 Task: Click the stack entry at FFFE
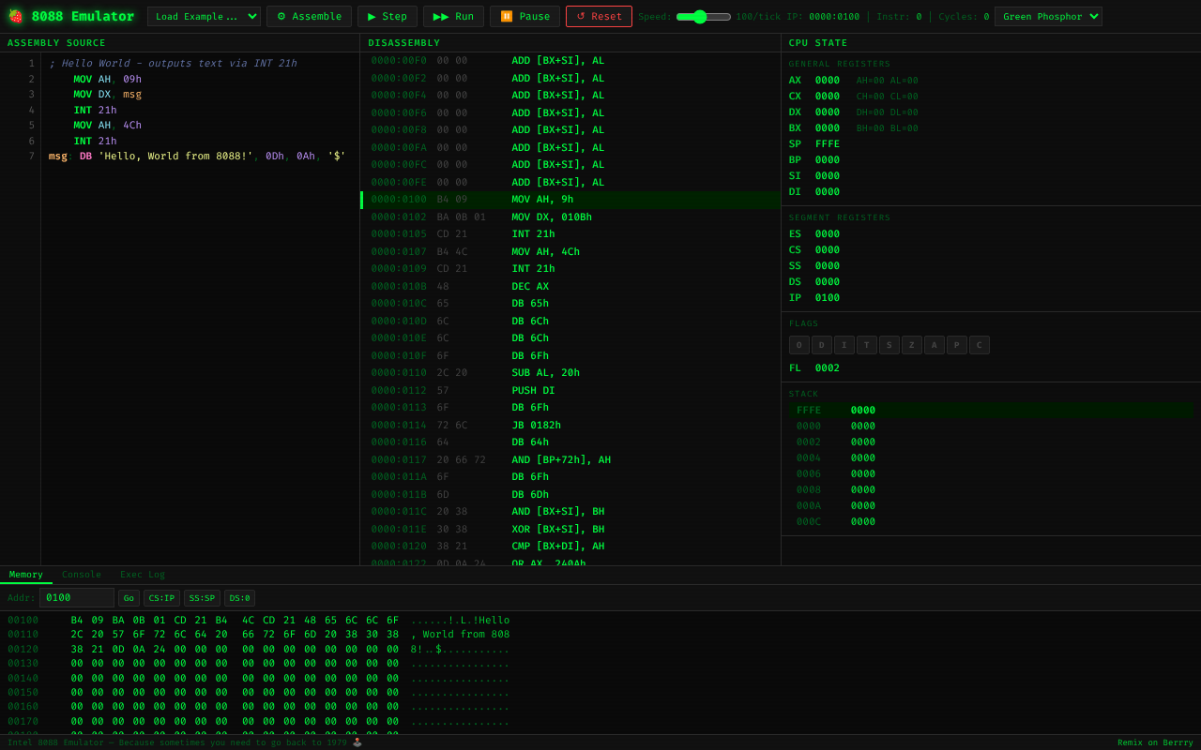(991, 411)
